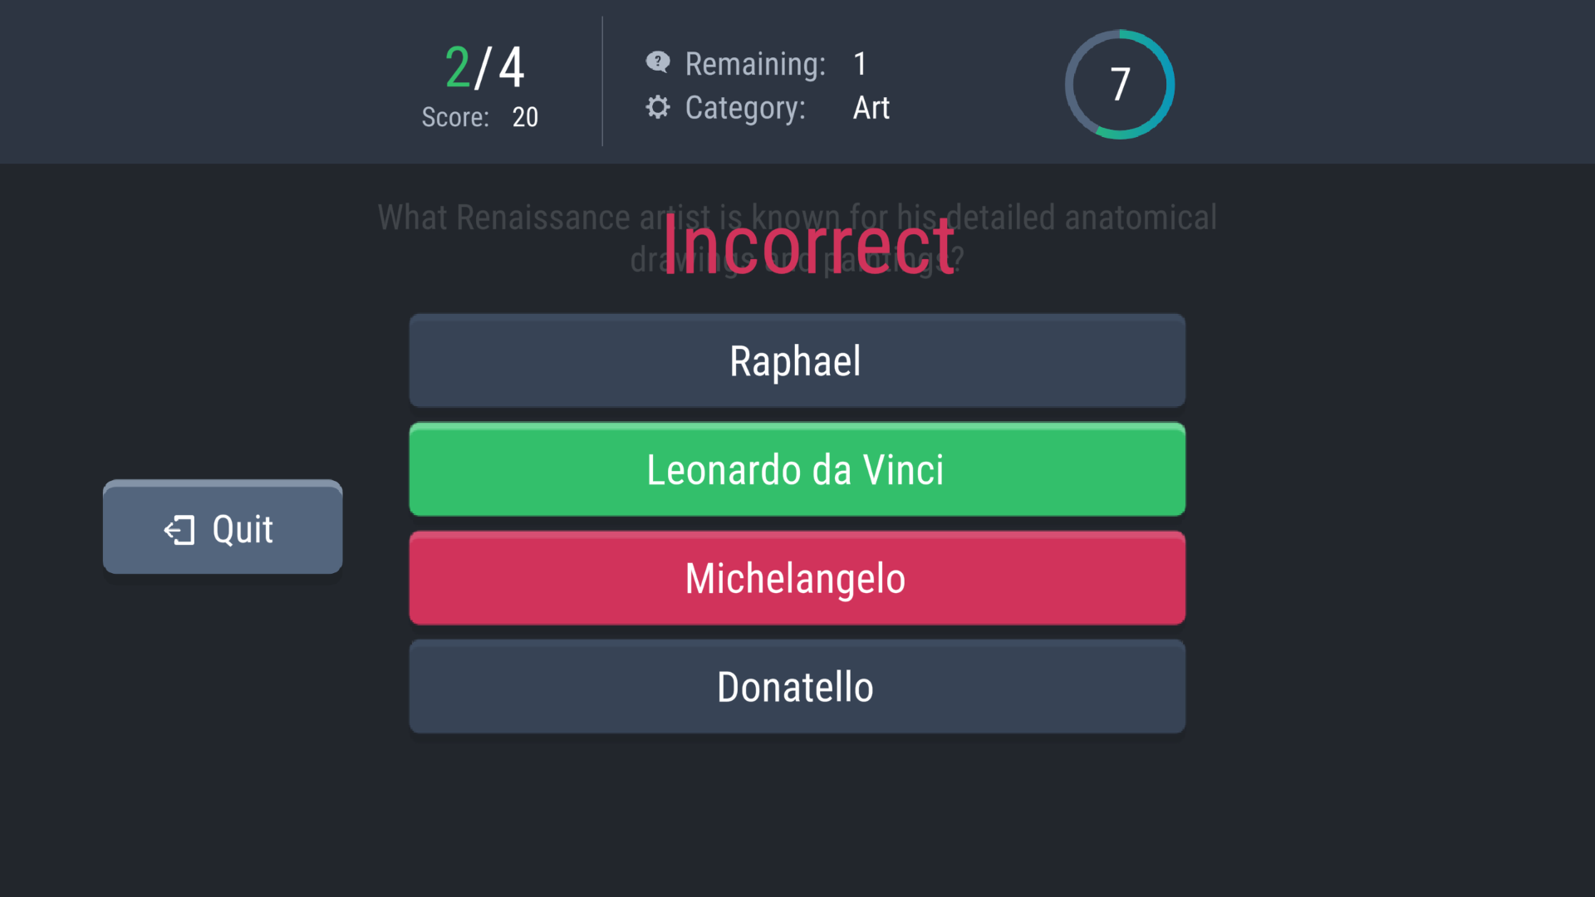Pick the Donatello answer option
This screenshot has width=1595, height=897.
coord(797,688)
